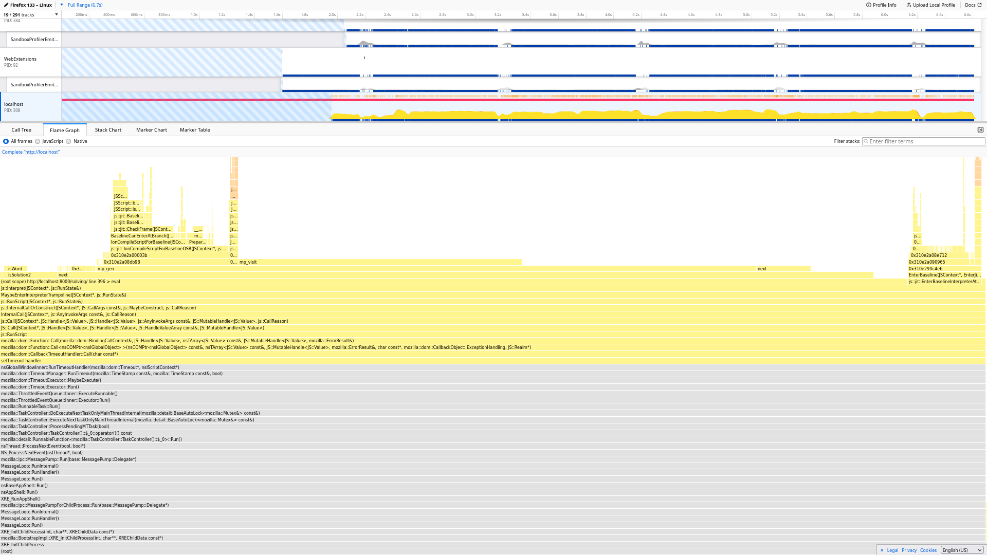Screen dimensions: 987x555
Task: Dismiss the footer with the X icon
Action: click(x=882, y=550)
